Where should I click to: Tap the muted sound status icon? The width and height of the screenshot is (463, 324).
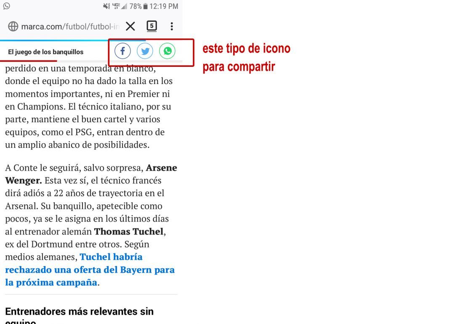tap(106, 6)
